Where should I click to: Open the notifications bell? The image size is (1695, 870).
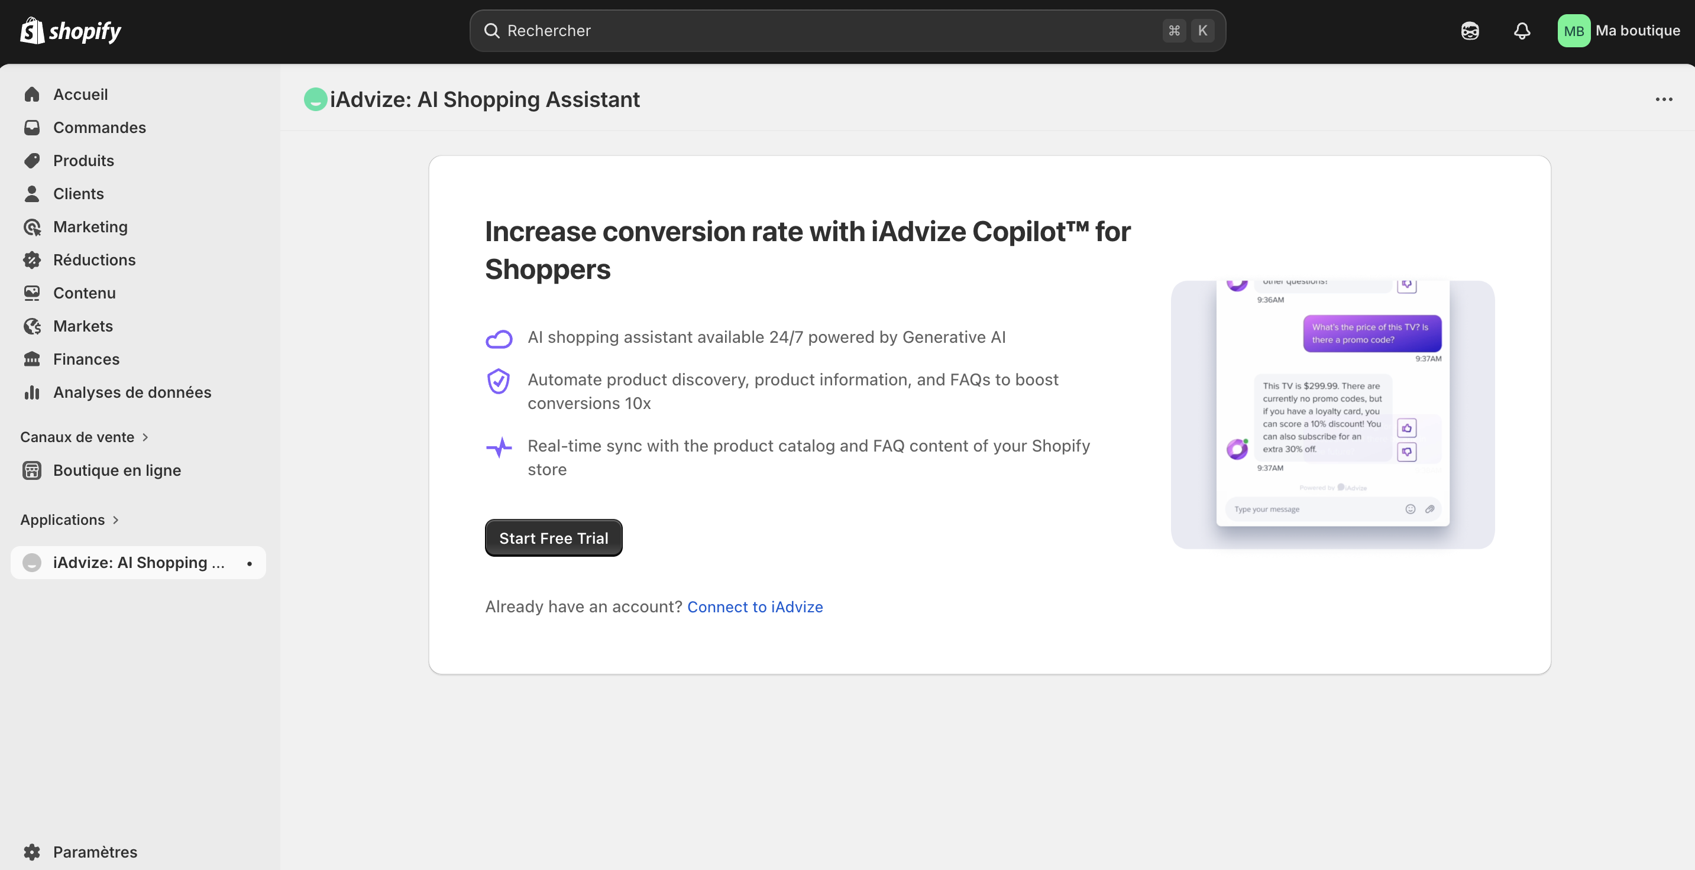click(1521, 31)
